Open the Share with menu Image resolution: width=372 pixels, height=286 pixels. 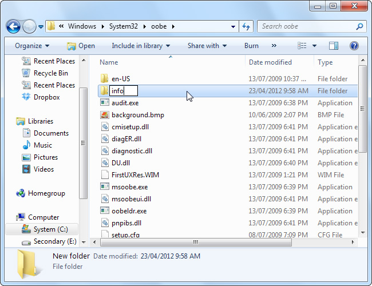click(207, 46)
